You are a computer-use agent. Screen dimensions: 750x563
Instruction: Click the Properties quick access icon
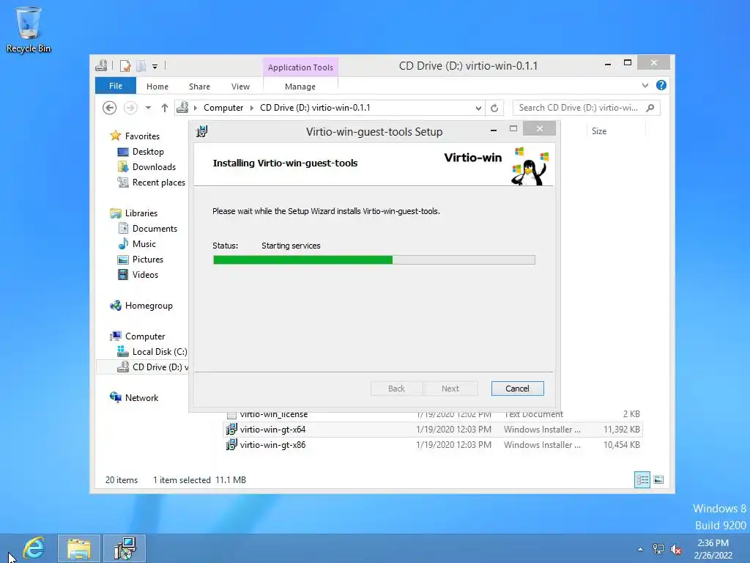click(x=125, y=66)
